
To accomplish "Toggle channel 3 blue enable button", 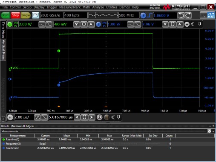I will [98, 25].
